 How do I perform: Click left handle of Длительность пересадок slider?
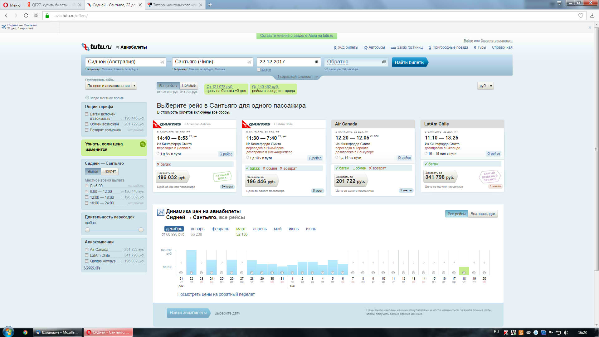click(87, 230)
